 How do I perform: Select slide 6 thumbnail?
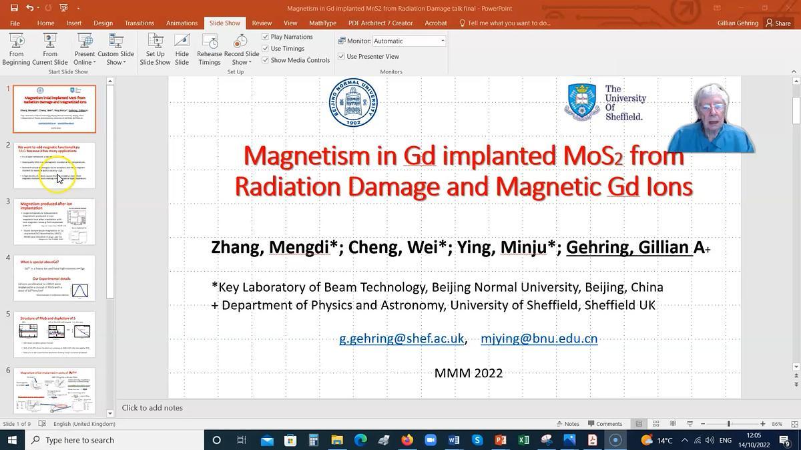tap(55, 390)
